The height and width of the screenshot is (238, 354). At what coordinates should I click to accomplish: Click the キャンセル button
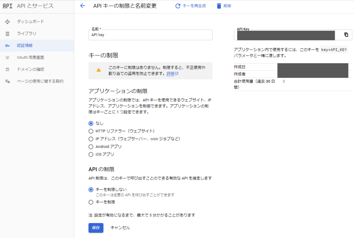click(x=120, y=228)
